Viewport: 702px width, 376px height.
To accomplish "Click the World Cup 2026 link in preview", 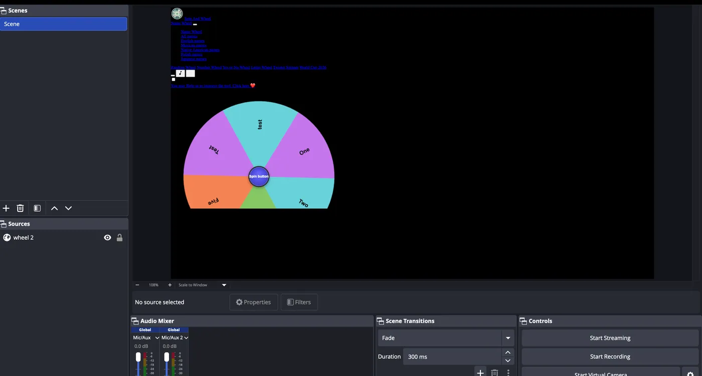I will (x=313, y=68).
